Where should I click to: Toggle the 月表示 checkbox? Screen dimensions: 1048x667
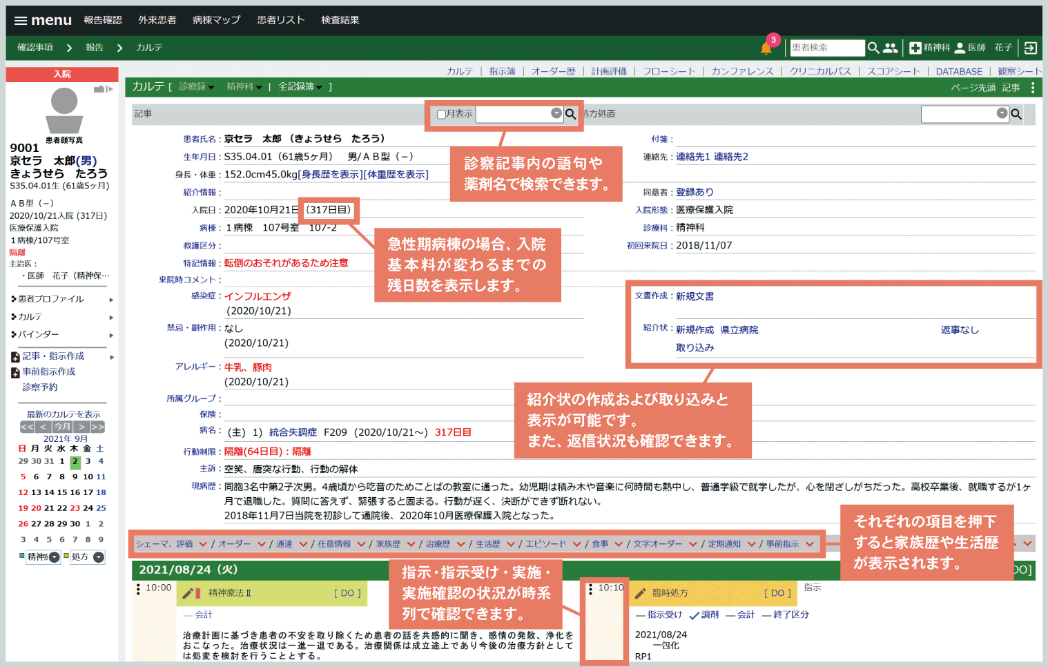pyautogui.click(x=441, y=115)
